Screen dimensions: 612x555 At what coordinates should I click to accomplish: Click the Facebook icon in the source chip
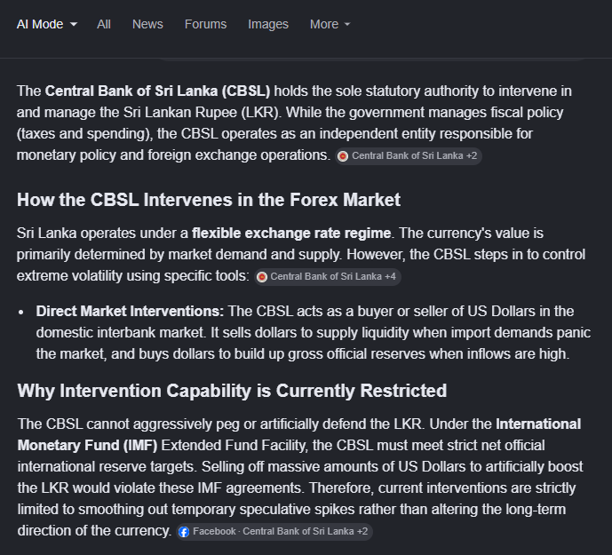click(x=184, y=532)
